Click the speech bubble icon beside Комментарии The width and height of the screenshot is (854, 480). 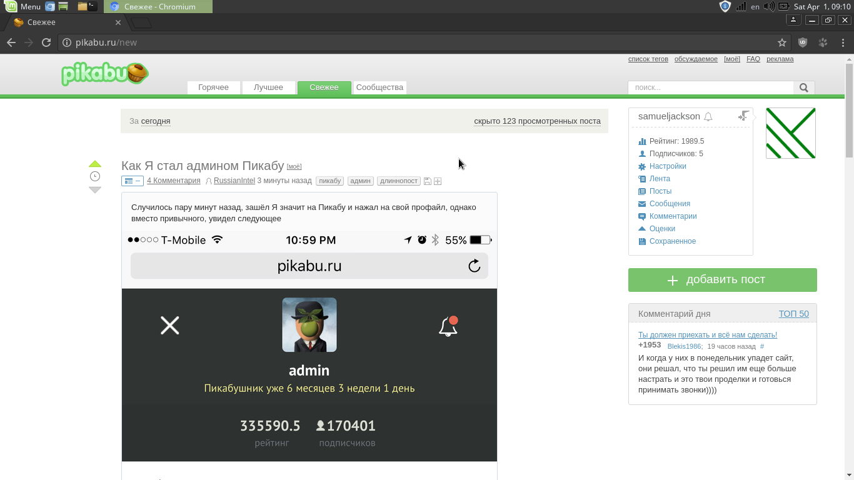pos(642,216)
